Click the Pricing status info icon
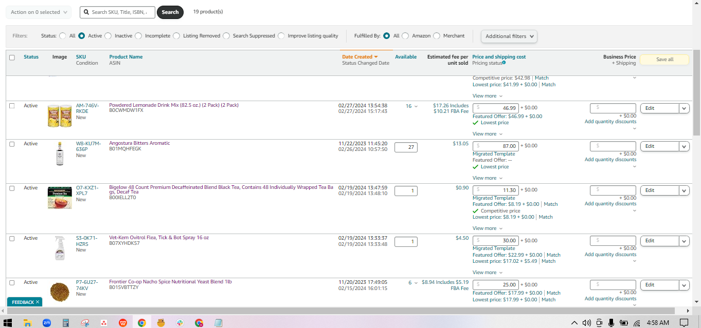Viewport: 701px width, 328px height. (x=504, y=63)
